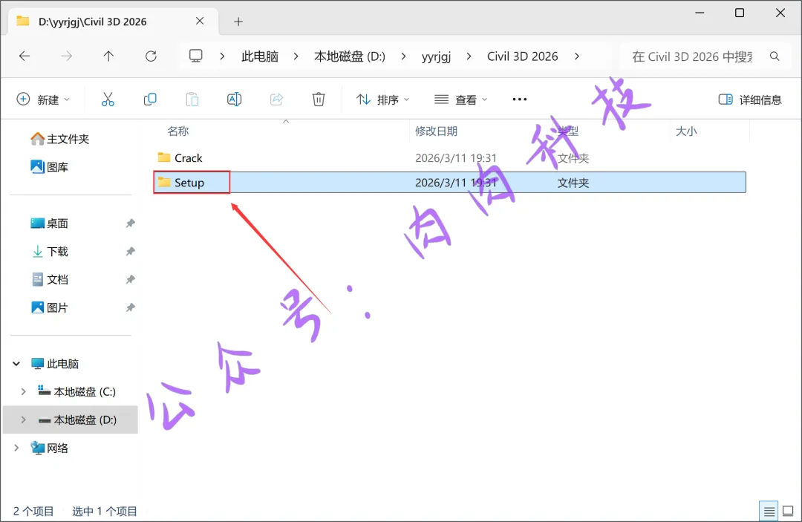Go back with the back arrow
Image resolution: width=802 pixels, height=522 pixels.
(x=25, y=56)
